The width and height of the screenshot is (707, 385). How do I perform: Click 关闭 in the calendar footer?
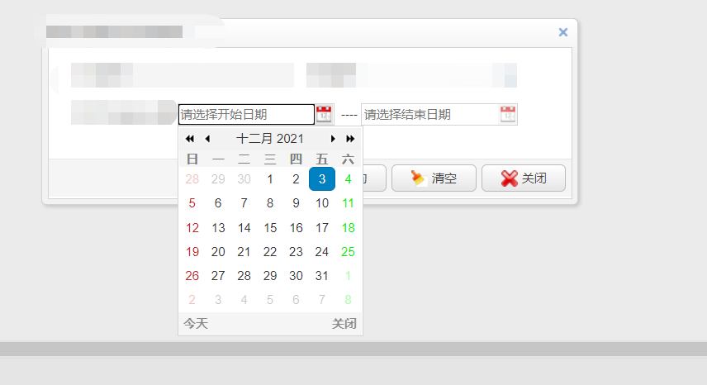point(344,323)
